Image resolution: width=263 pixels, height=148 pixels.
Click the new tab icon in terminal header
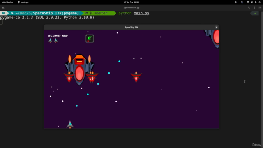coord(3,7)
